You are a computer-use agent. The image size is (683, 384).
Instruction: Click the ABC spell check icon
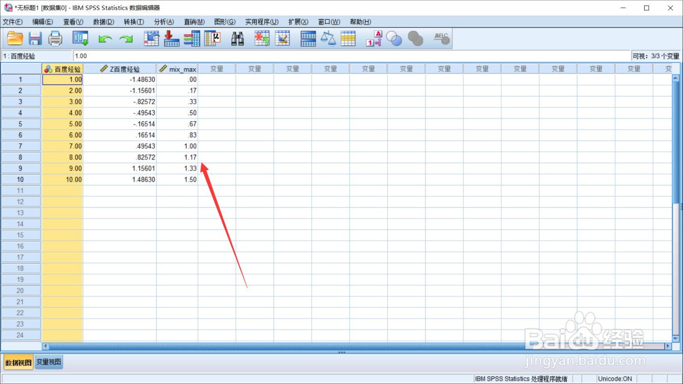[x=441, y=39]
